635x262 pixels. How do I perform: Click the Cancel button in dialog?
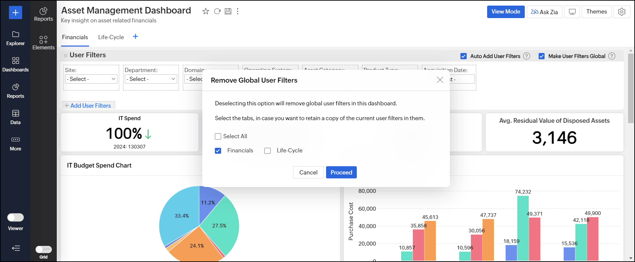pos(308,172)
